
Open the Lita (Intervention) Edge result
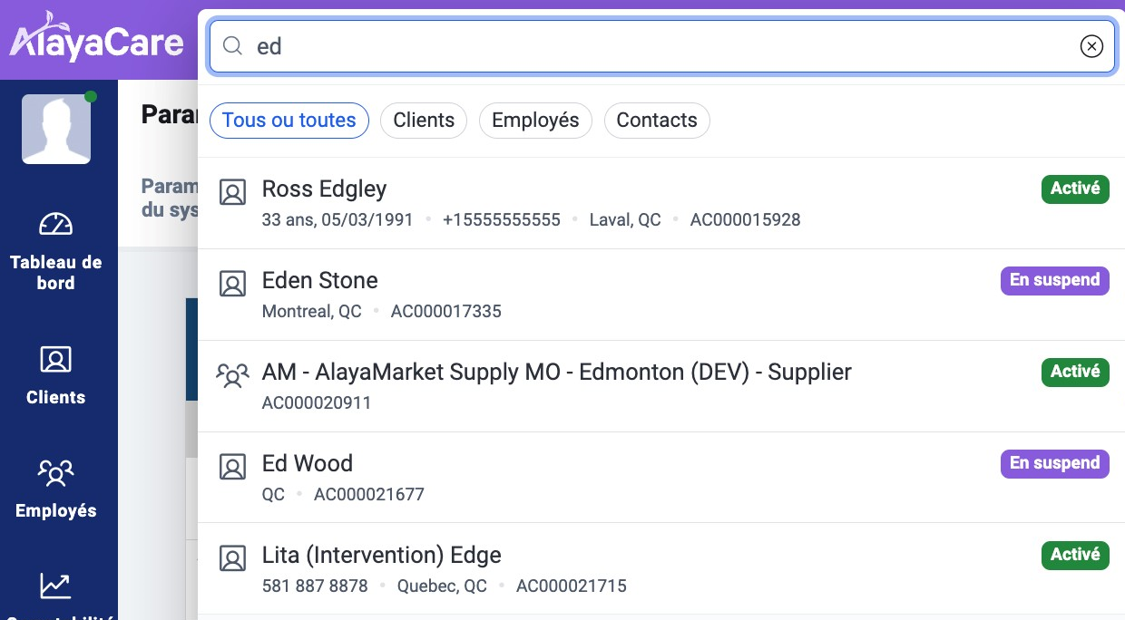click(x=381, y=555)
